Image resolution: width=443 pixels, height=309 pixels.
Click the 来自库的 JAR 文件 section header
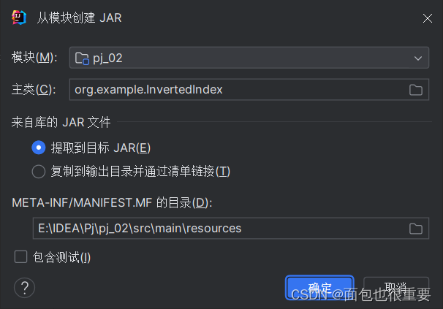click(61, 122)
